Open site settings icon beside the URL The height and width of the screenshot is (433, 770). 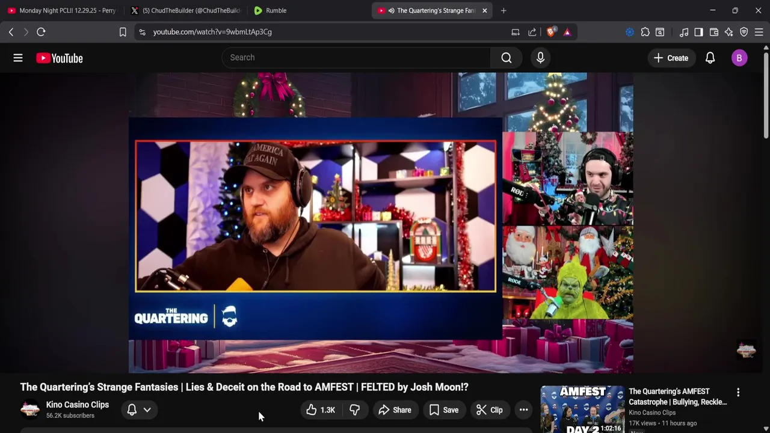[142, 32]
